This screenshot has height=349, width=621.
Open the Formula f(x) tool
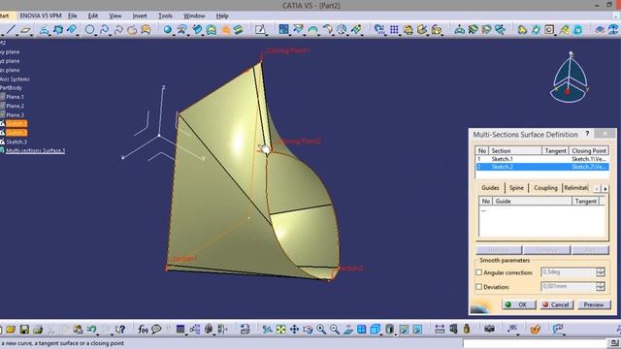pyautogui.click(x=143, y=329)
